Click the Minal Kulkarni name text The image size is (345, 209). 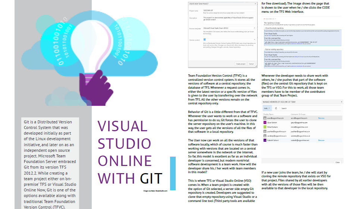(x=273, y=127)
